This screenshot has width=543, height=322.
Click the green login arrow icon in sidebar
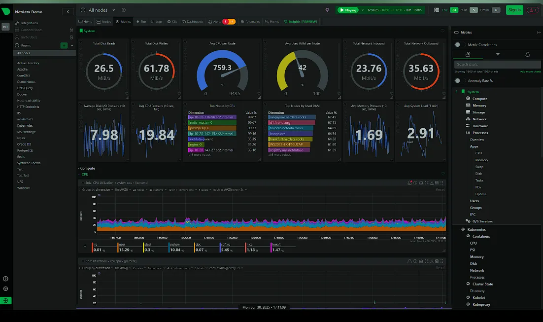(x=5, y=300)
